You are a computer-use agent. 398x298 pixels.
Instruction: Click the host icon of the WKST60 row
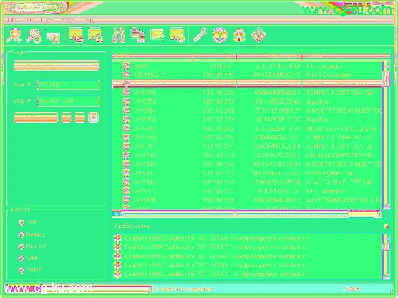click(x=127, y=93)
